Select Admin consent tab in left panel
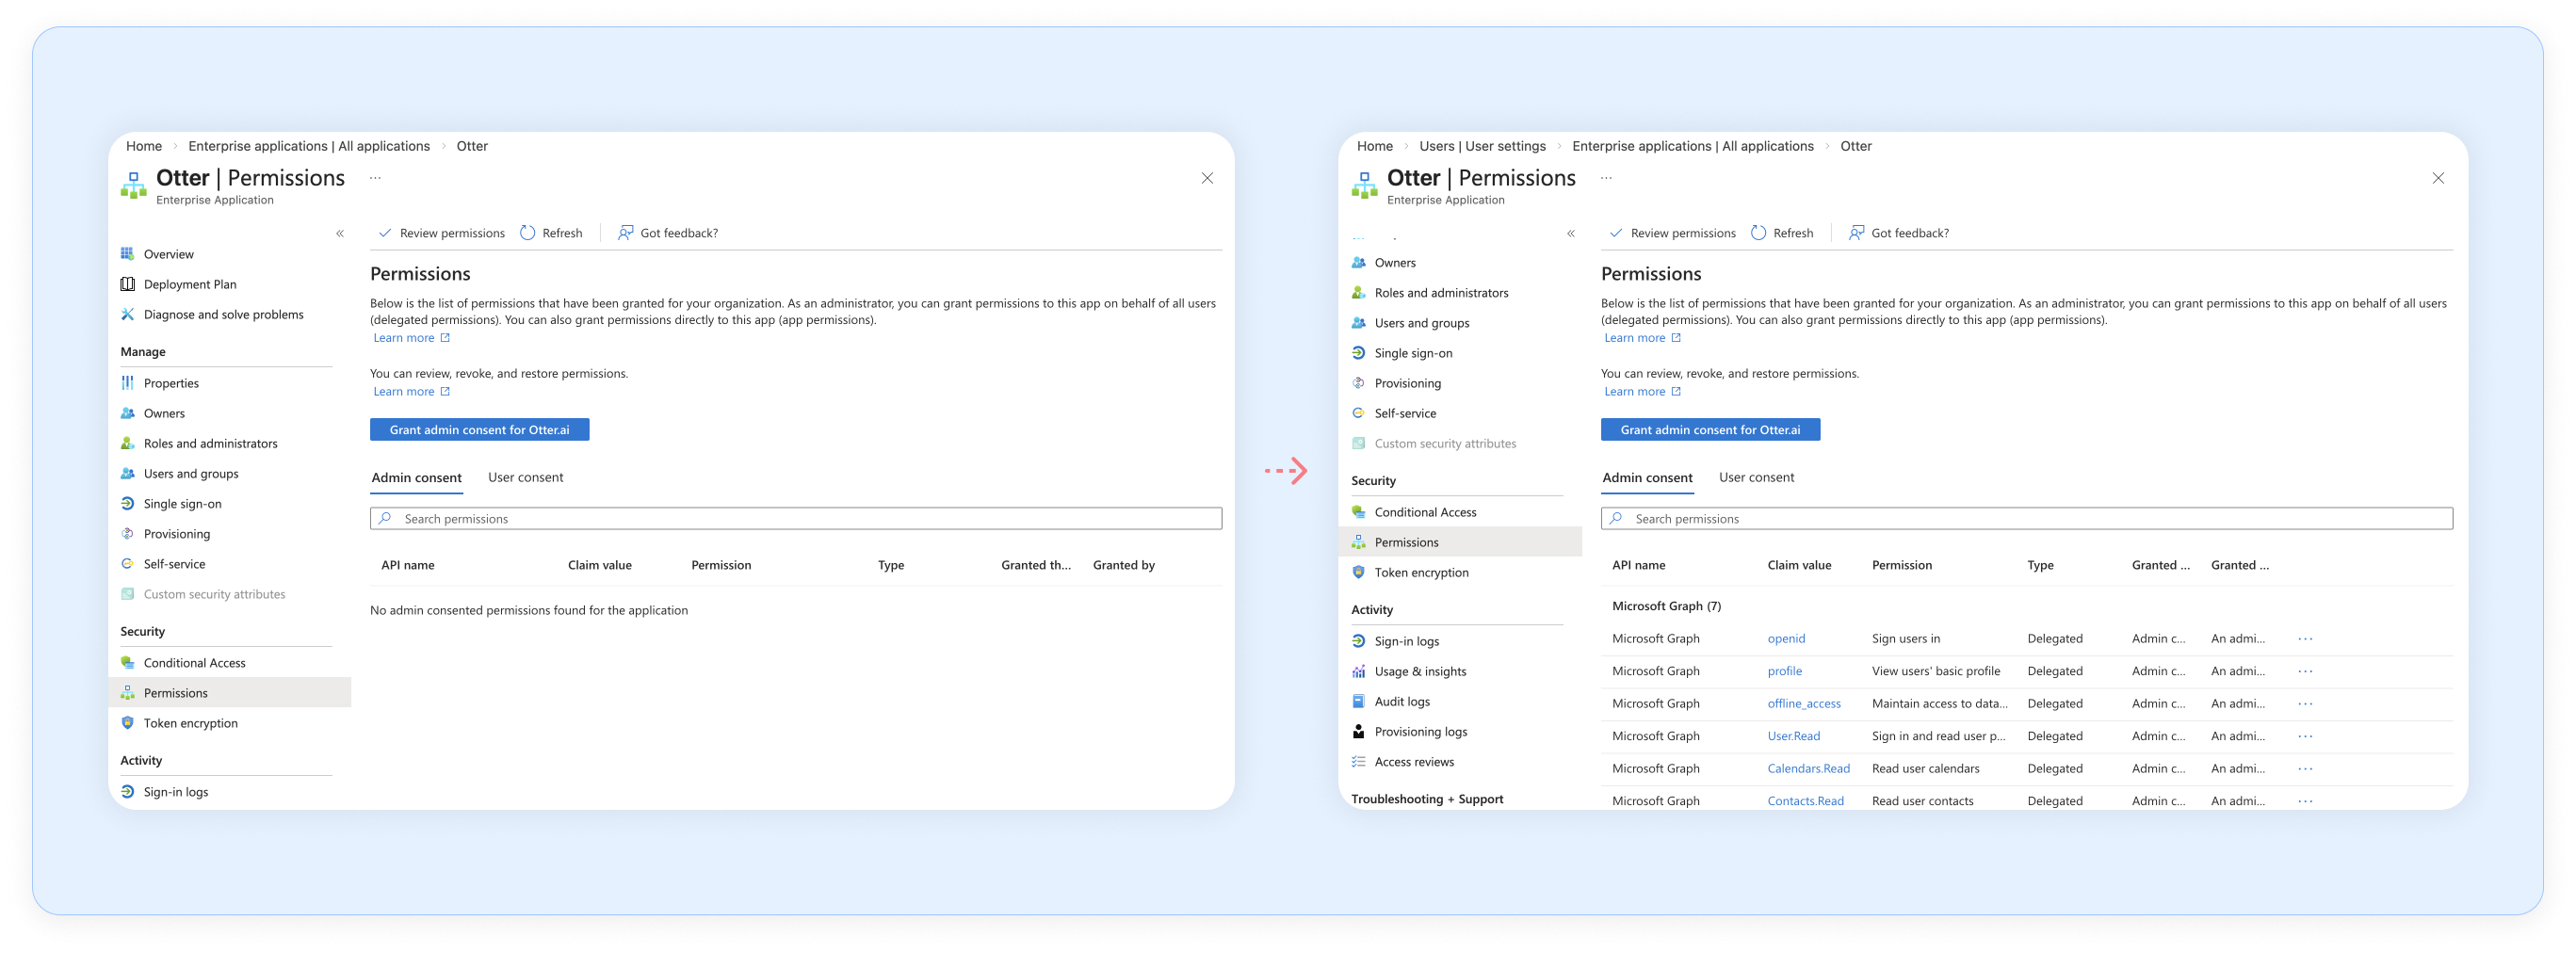The image size is (2576, 953). tap(416, 477)
